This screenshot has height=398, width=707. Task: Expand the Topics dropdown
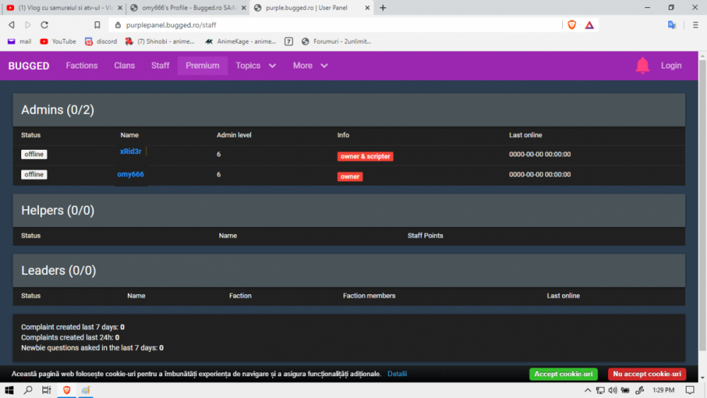coord(255,66)
